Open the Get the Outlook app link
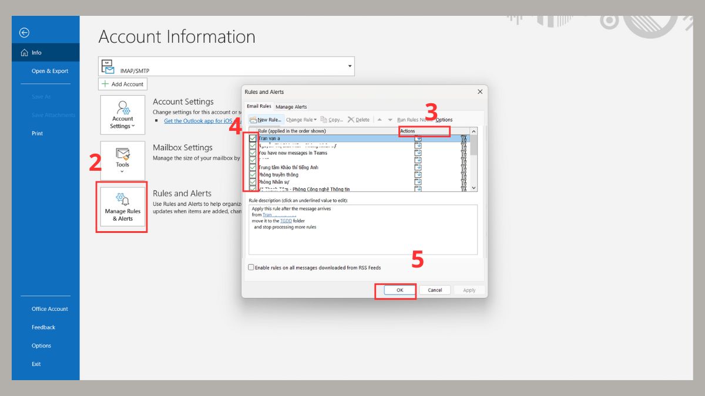 pos(202,121)
